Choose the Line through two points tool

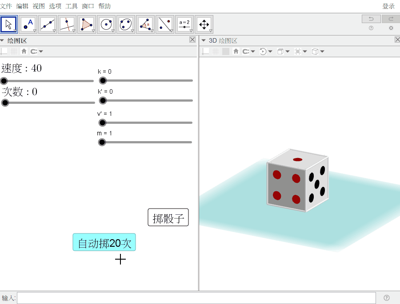coord(48,24)
